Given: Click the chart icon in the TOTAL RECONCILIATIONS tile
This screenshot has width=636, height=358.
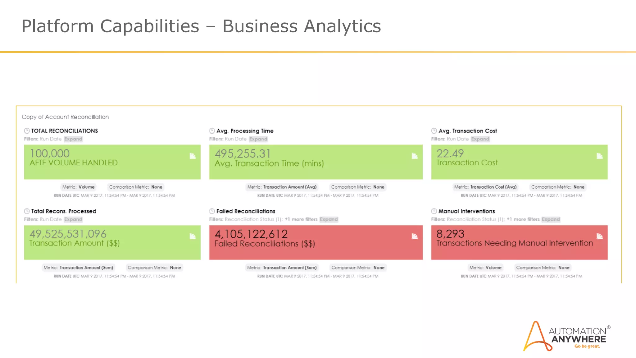Looking at the screenshot, I should 193,156.
